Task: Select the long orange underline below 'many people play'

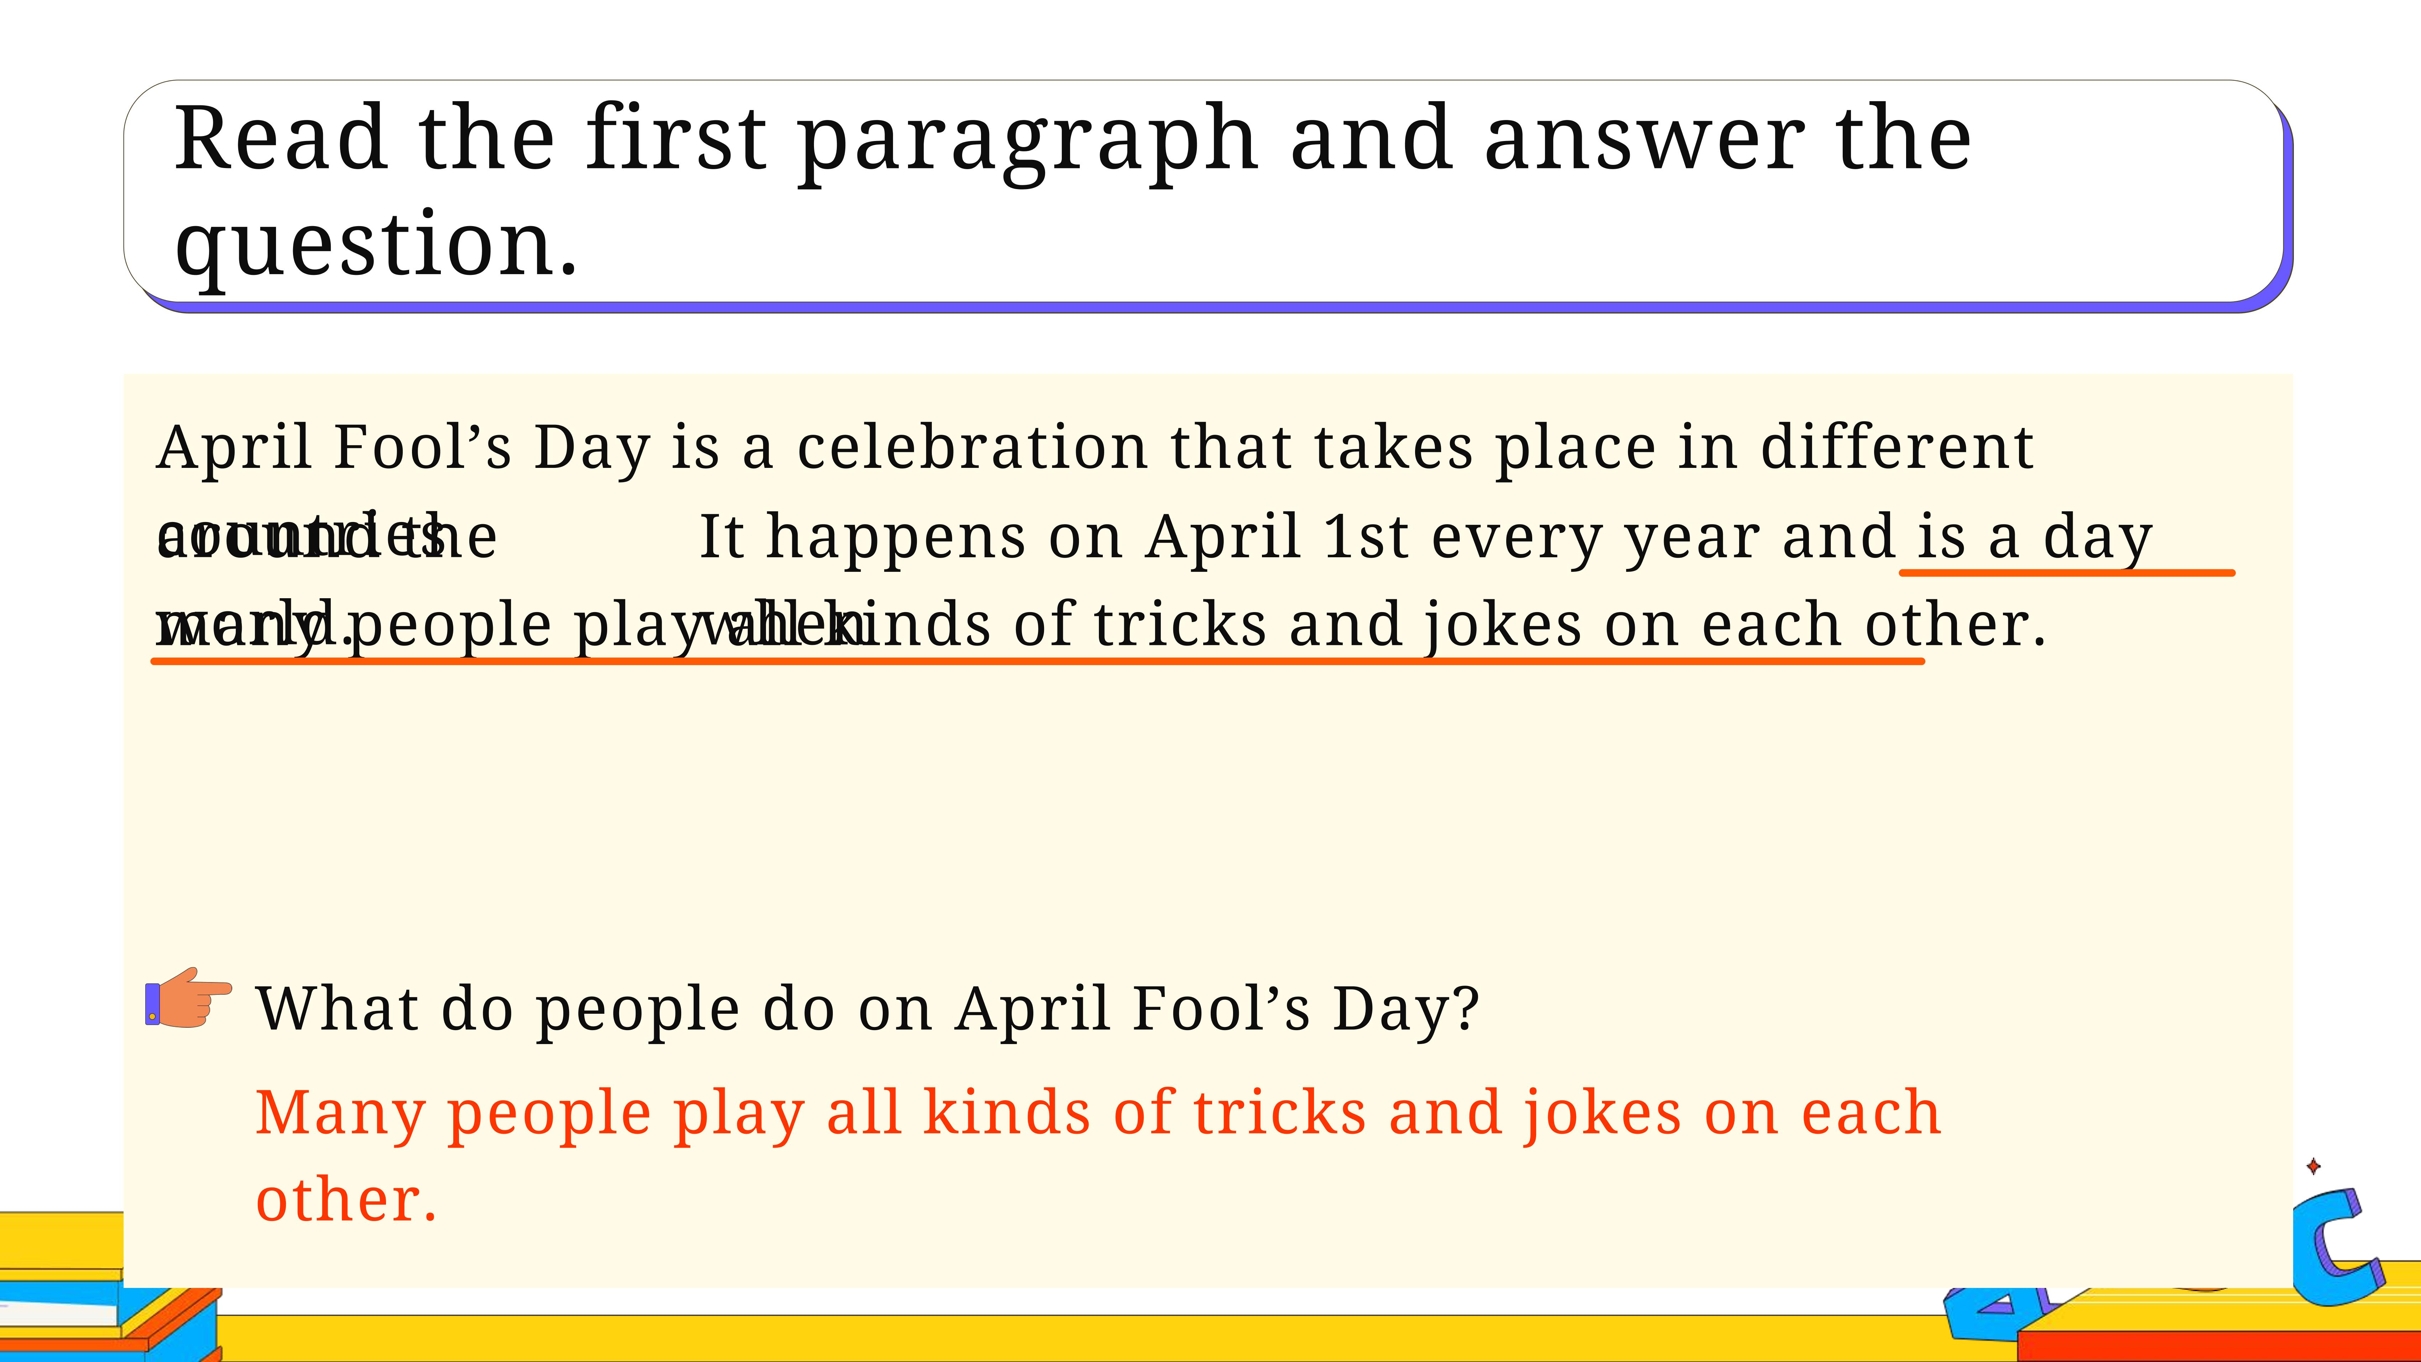Action: [1038, 661]
